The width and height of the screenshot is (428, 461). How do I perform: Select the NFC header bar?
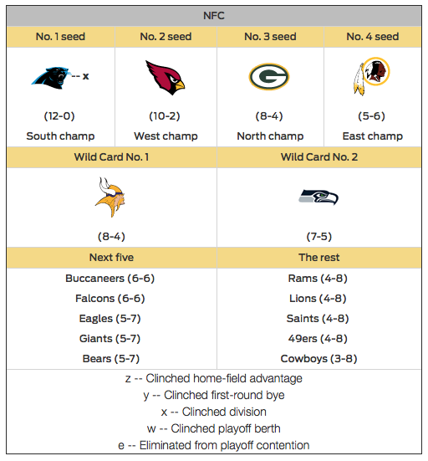pyautogui.click(x=214, y=16)
